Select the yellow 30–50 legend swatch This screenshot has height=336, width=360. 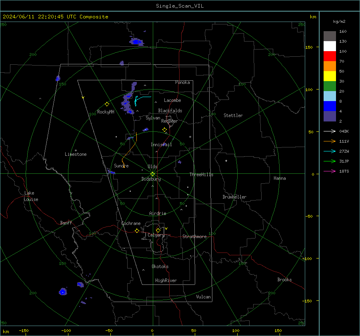[x=330, y=76]
